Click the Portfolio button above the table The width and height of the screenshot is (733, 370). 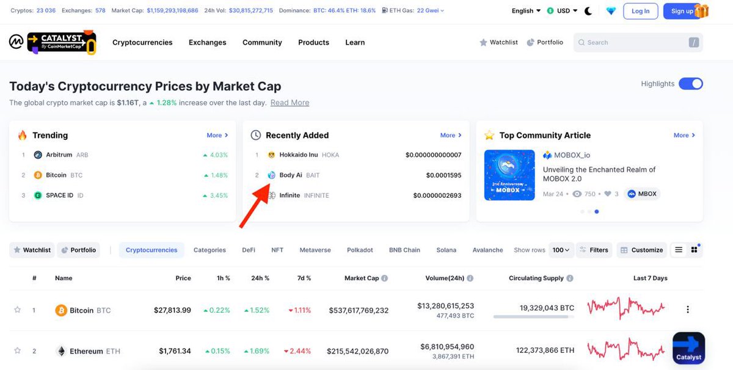[78, 250]
